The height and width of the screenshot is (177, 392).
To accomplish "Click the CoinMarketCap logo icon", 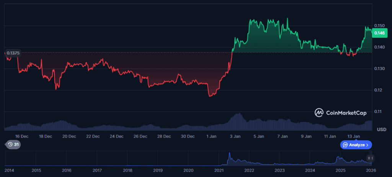I will [x=319, y=113].
